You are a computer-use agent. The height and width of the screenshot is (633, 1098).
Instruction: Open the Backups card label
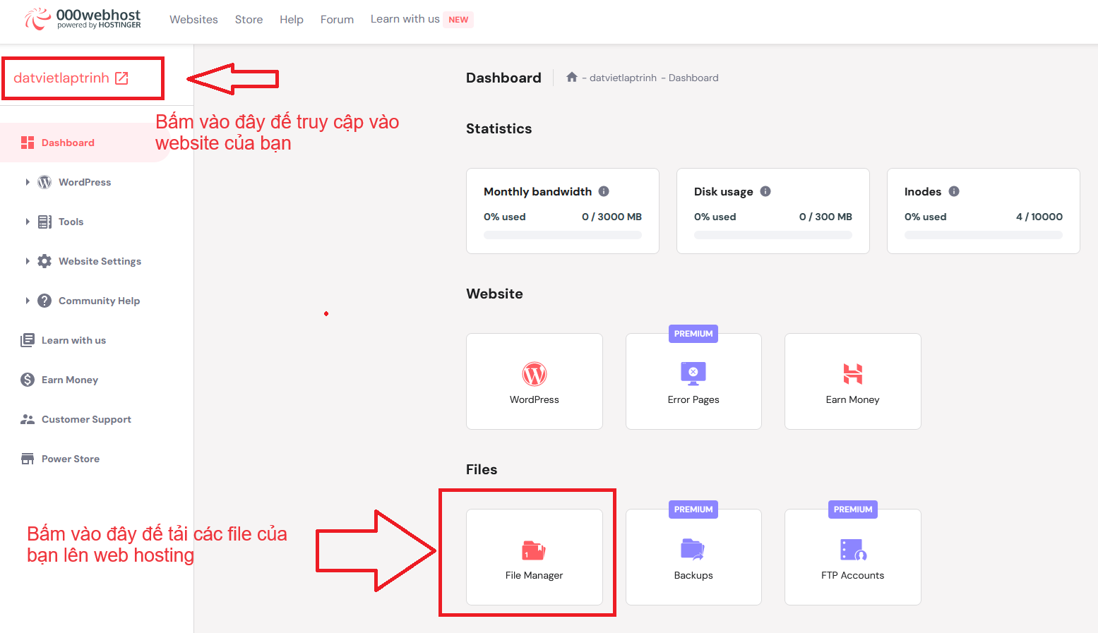point(693,575)
